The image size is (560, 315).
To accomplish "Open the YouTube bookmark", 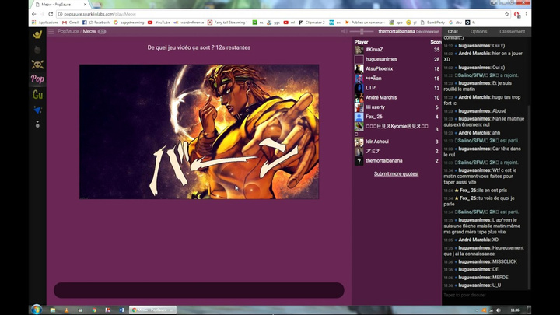I will pyautogui.click(x=159, y=22).
